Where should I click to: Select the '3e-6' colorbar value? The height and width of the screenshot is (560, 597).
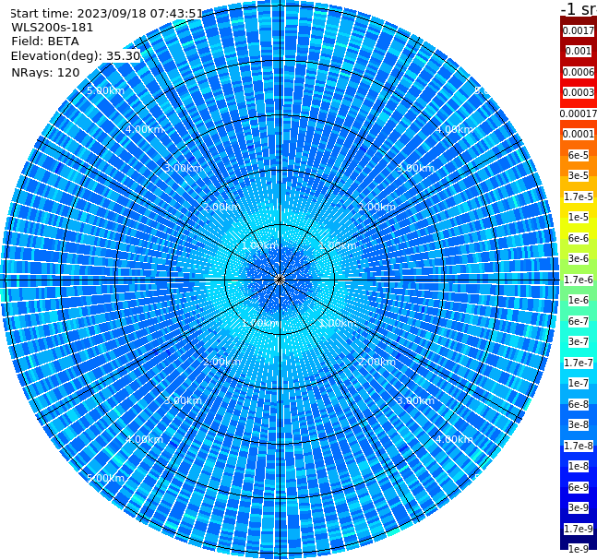tap(579, 258)
